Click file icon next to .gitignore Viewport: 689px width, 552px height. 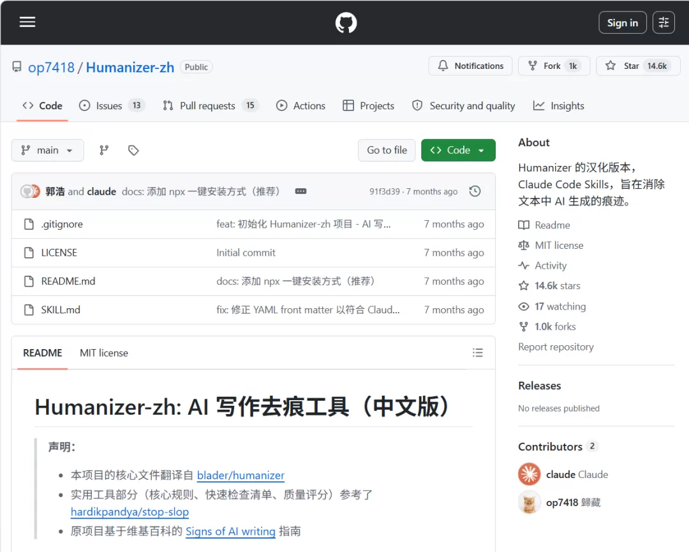(x=29, y=224)
